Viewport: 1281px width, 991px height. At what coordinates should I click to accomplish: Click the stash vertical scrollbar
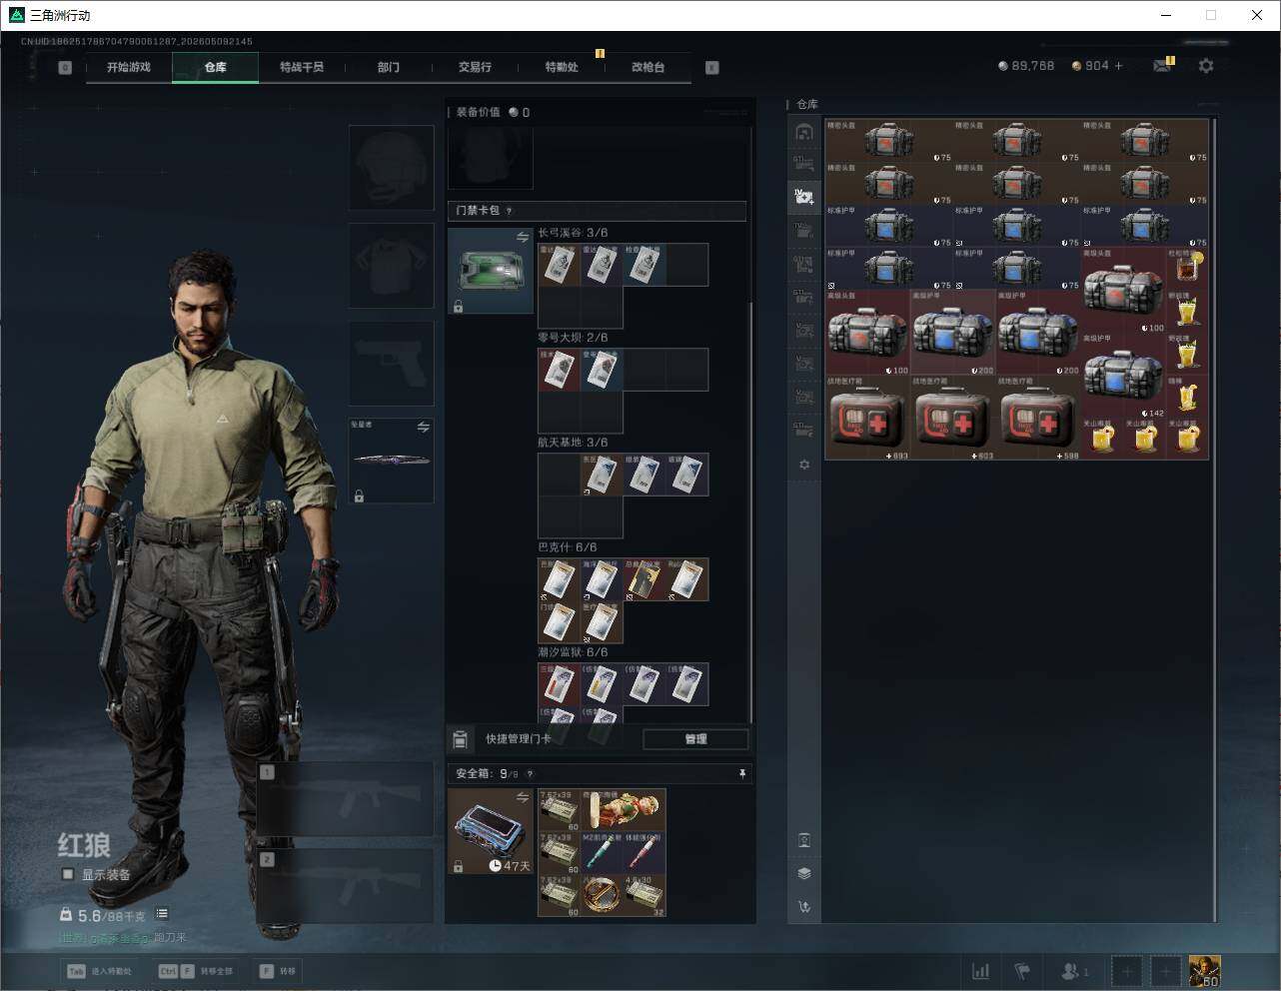1215,519
